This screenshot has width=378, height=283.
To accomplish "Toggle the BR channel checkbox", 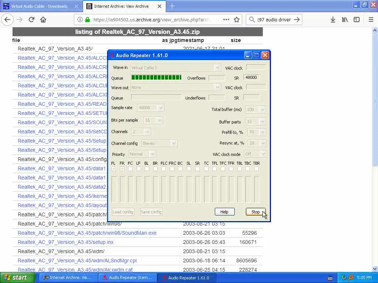I will [x=155, y=169].
